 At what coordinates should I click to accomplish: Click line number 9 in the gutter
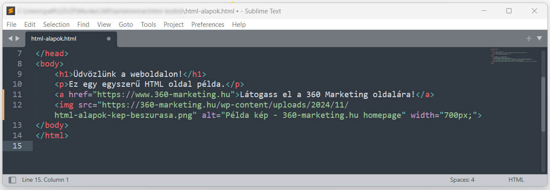pyautogui.click(x=19, y=74)
